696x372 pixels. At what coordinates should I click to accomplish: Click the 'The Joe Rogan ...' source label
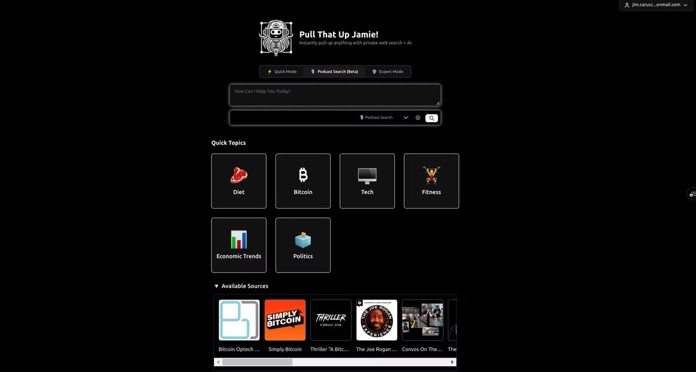[376, 349]
